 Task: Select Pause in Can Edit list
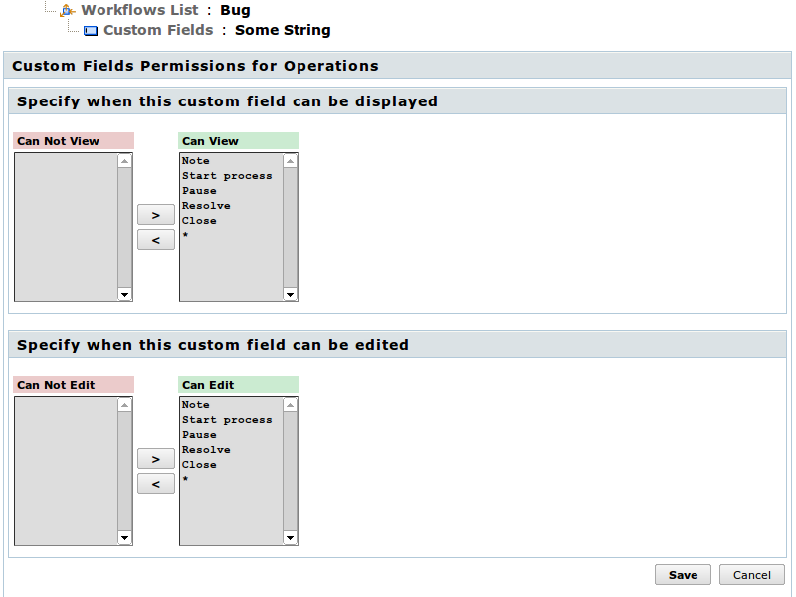[199, 435]
